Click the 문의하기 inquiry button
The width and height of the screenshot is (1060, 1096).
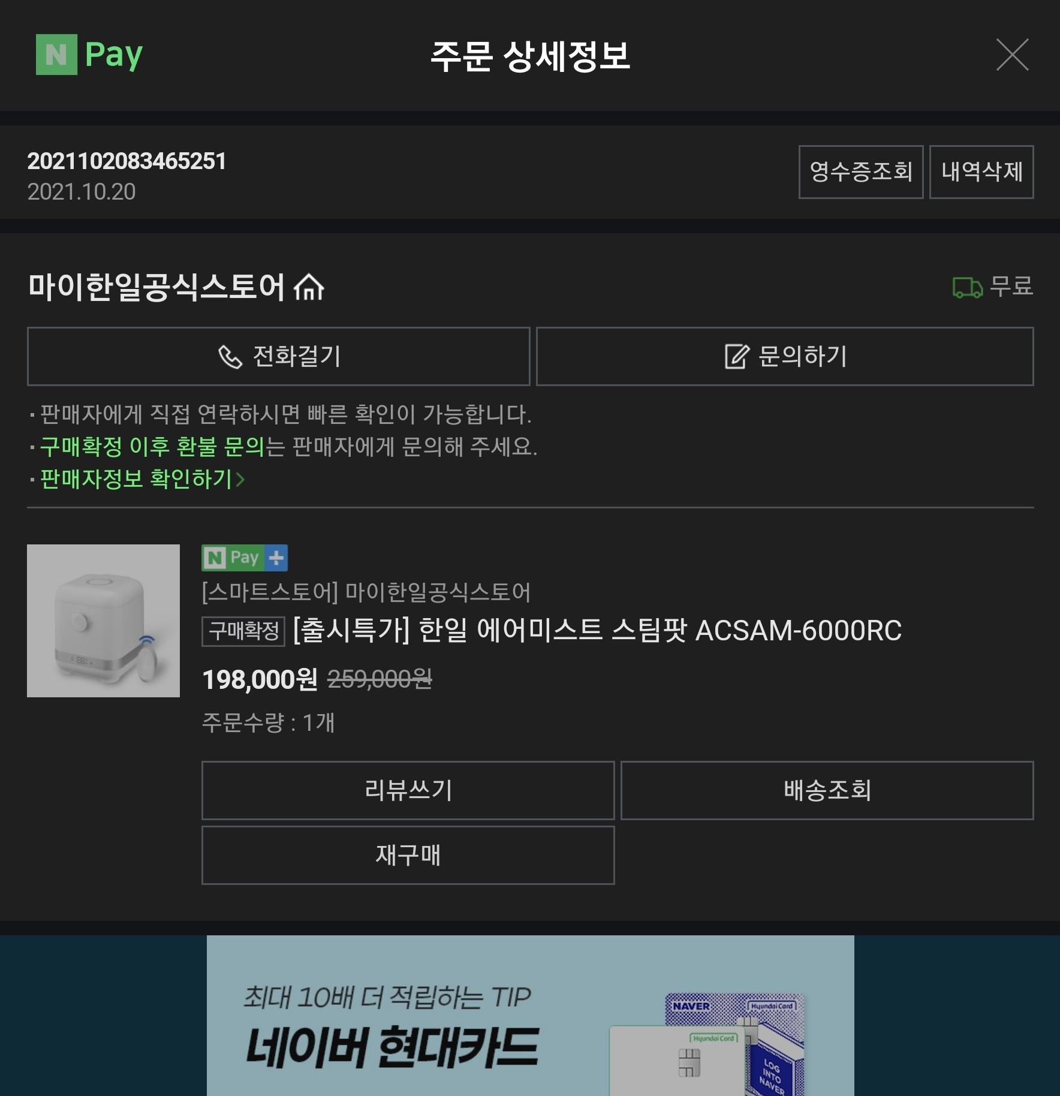click(785, 356)
